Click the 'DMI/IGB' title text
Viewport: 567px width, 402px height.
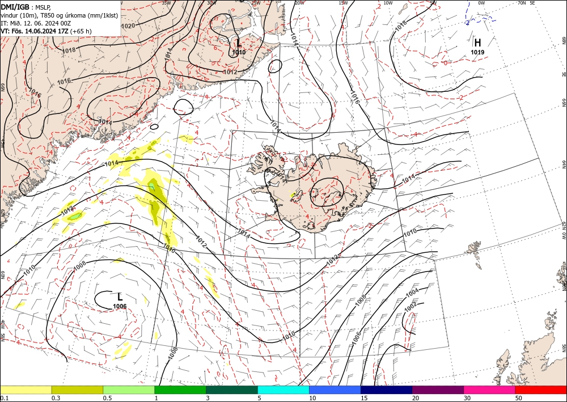(x=15, y=6)
